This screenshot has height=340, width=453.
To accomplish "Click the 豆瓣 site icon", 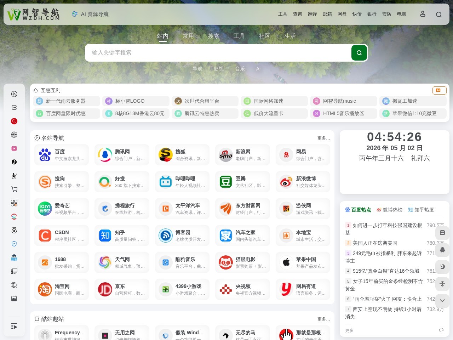I will coord(226,182).
